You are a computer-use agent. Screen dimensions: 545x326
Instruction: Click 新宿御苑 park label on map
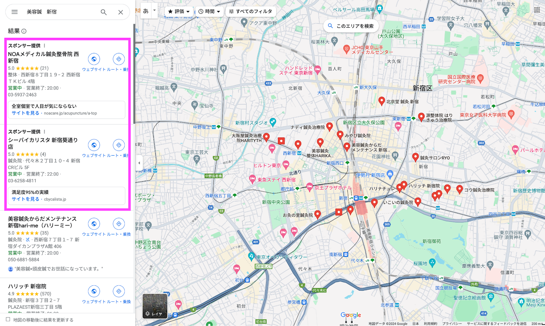432,241
